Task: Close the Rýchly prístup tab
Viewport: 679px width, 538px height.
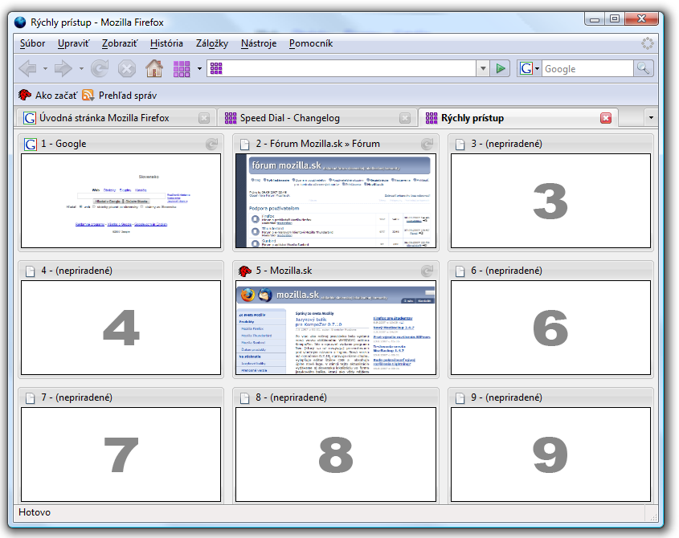Action: (x=606, y=118)
